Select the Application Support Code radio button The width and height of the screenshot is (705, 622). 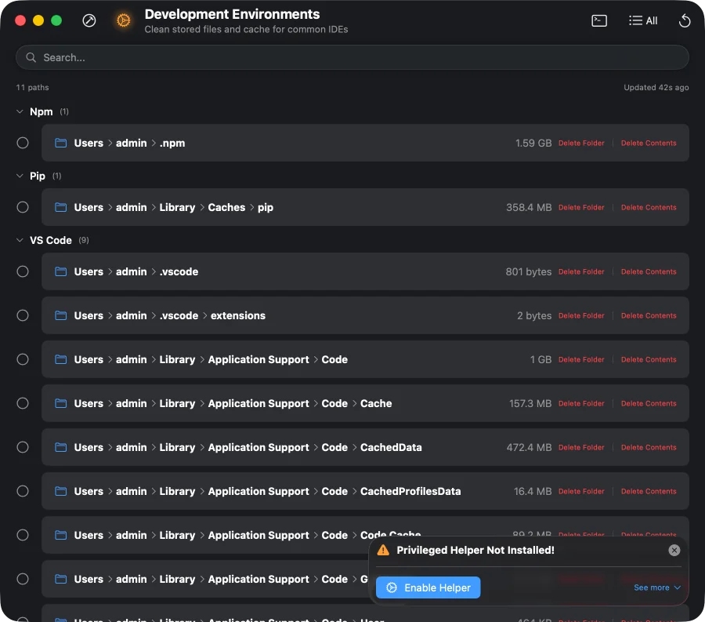[23, 359]
